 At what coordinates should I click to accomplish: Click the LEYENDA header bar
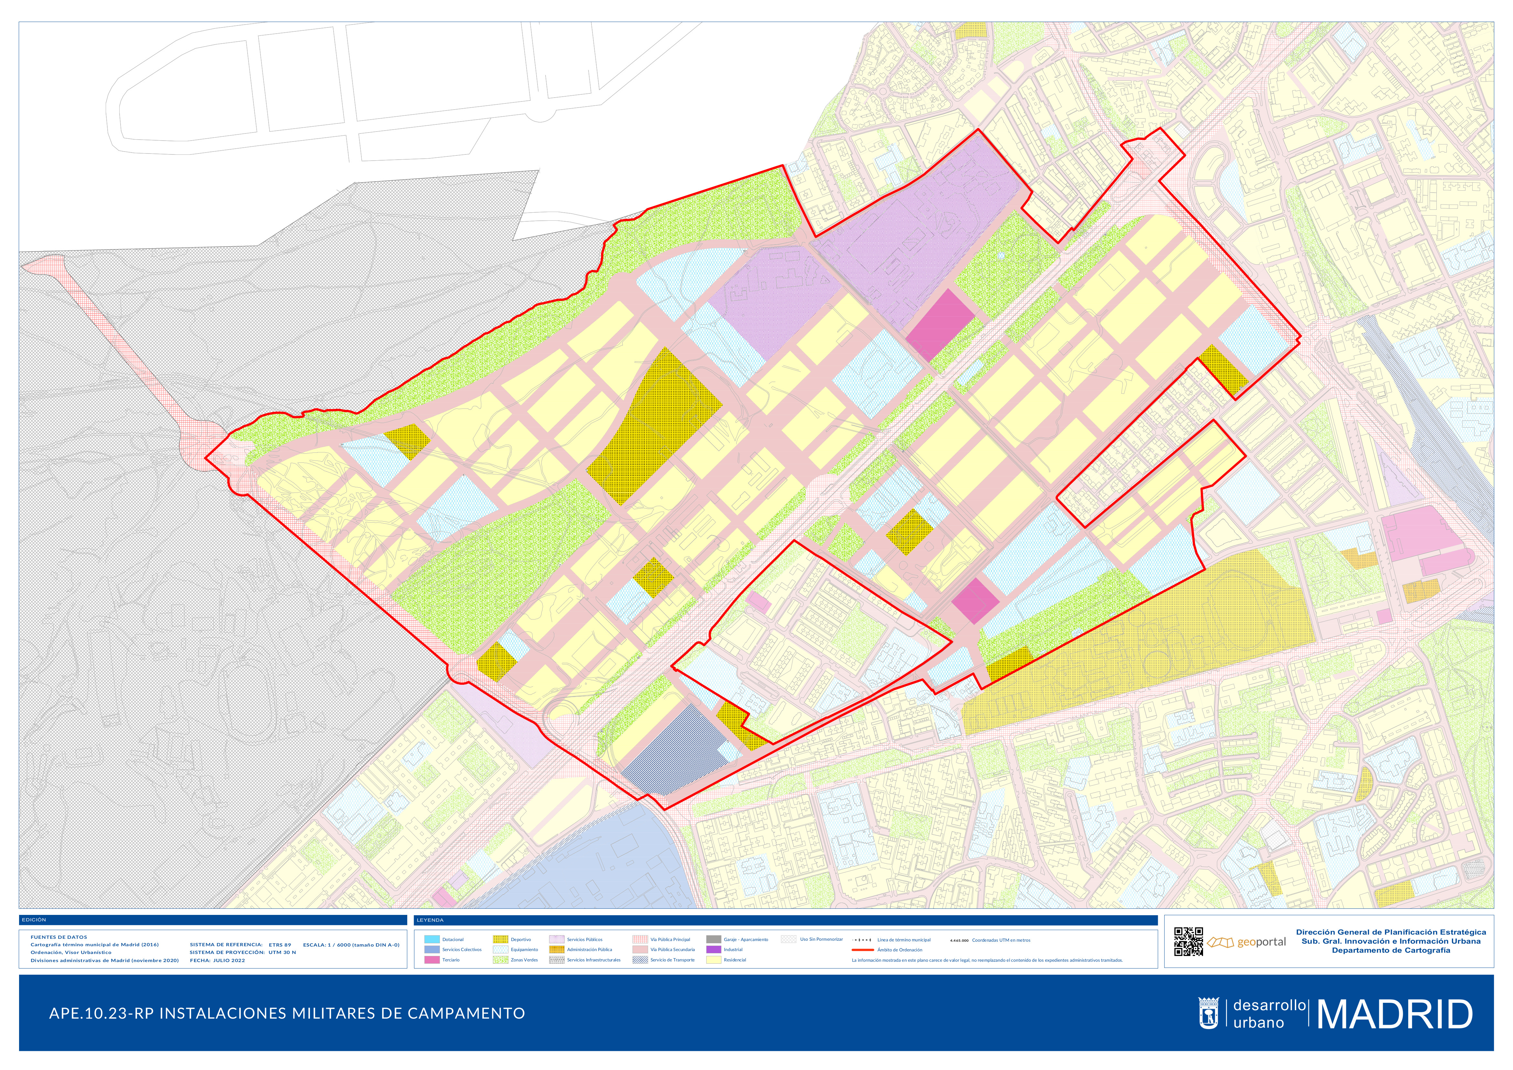tap(785, 920)
